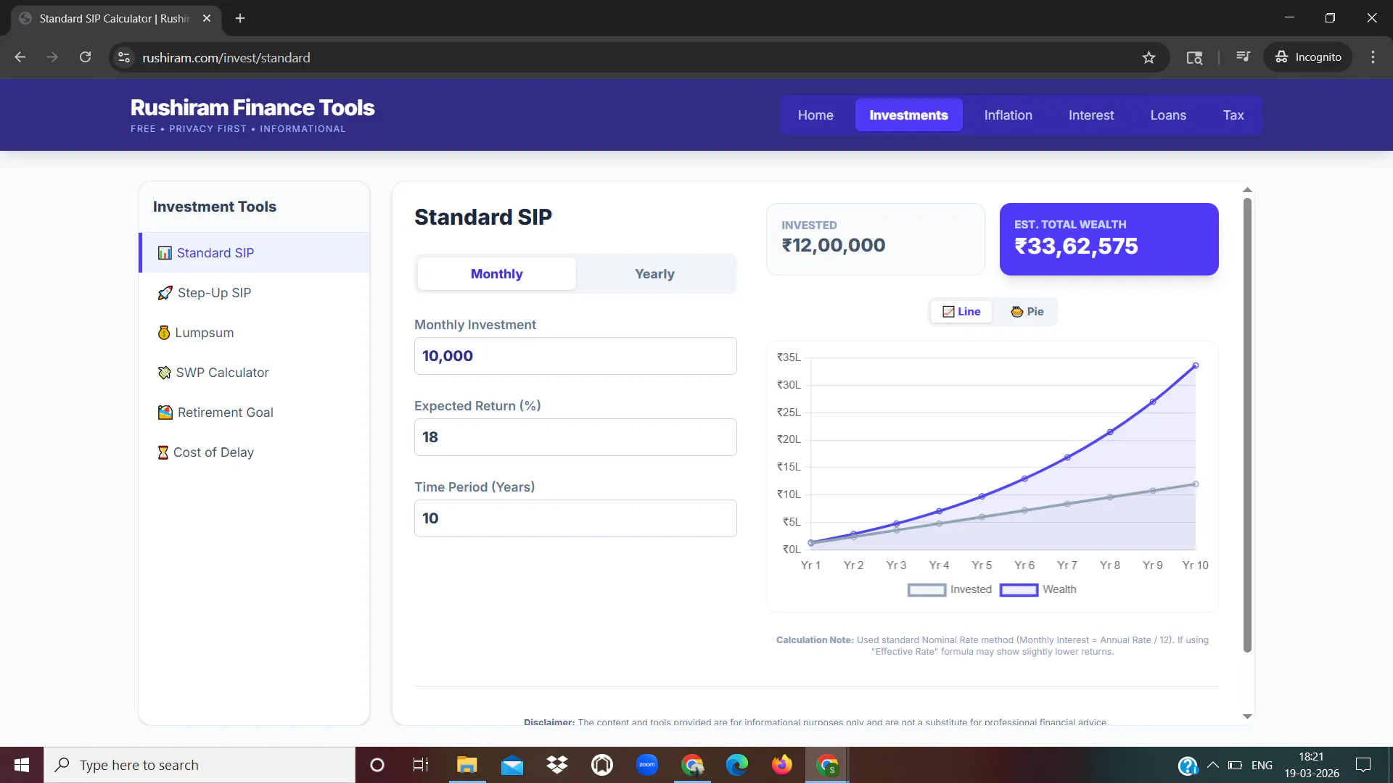Click the Time Period (Years) input field
The width and height of the screenshot is (1393, 783).
575,518
